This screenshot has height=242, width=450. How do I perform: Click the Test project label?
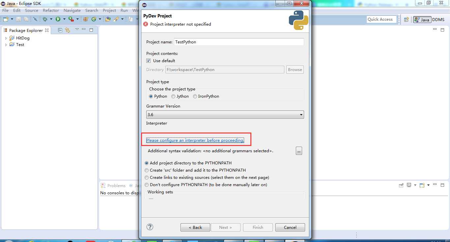click(x=20, y=45)
